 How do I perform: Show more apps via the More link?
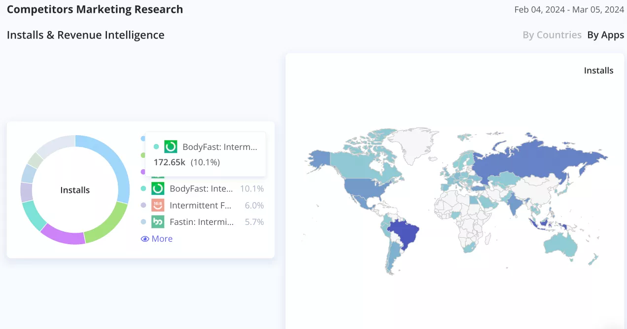point(157,239)
